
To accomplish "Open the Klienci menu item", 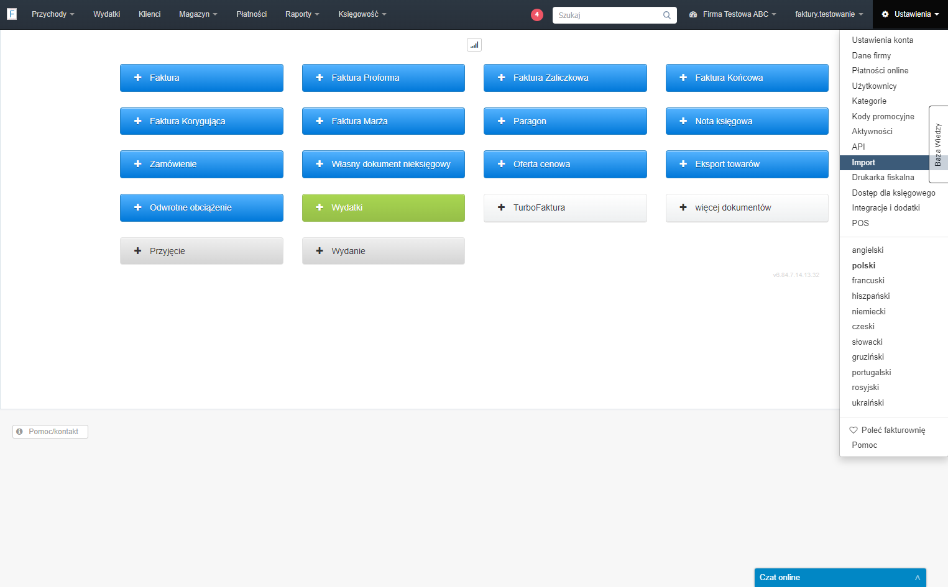I will 150,14.
